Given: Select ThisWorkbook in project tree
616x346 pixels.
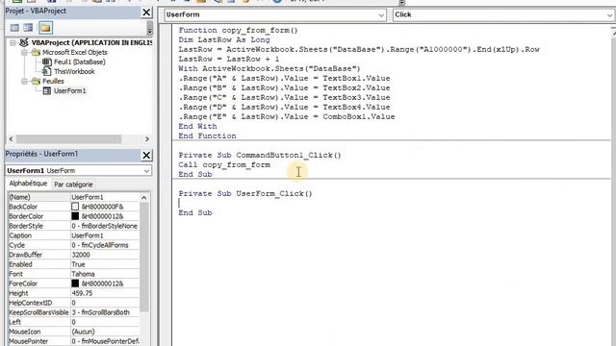Looking at the screenshot, I should coord(74,71).
